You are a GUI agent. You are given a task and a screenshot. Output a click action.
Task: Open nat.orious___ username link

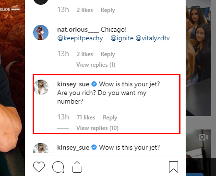tap(78, 30)
